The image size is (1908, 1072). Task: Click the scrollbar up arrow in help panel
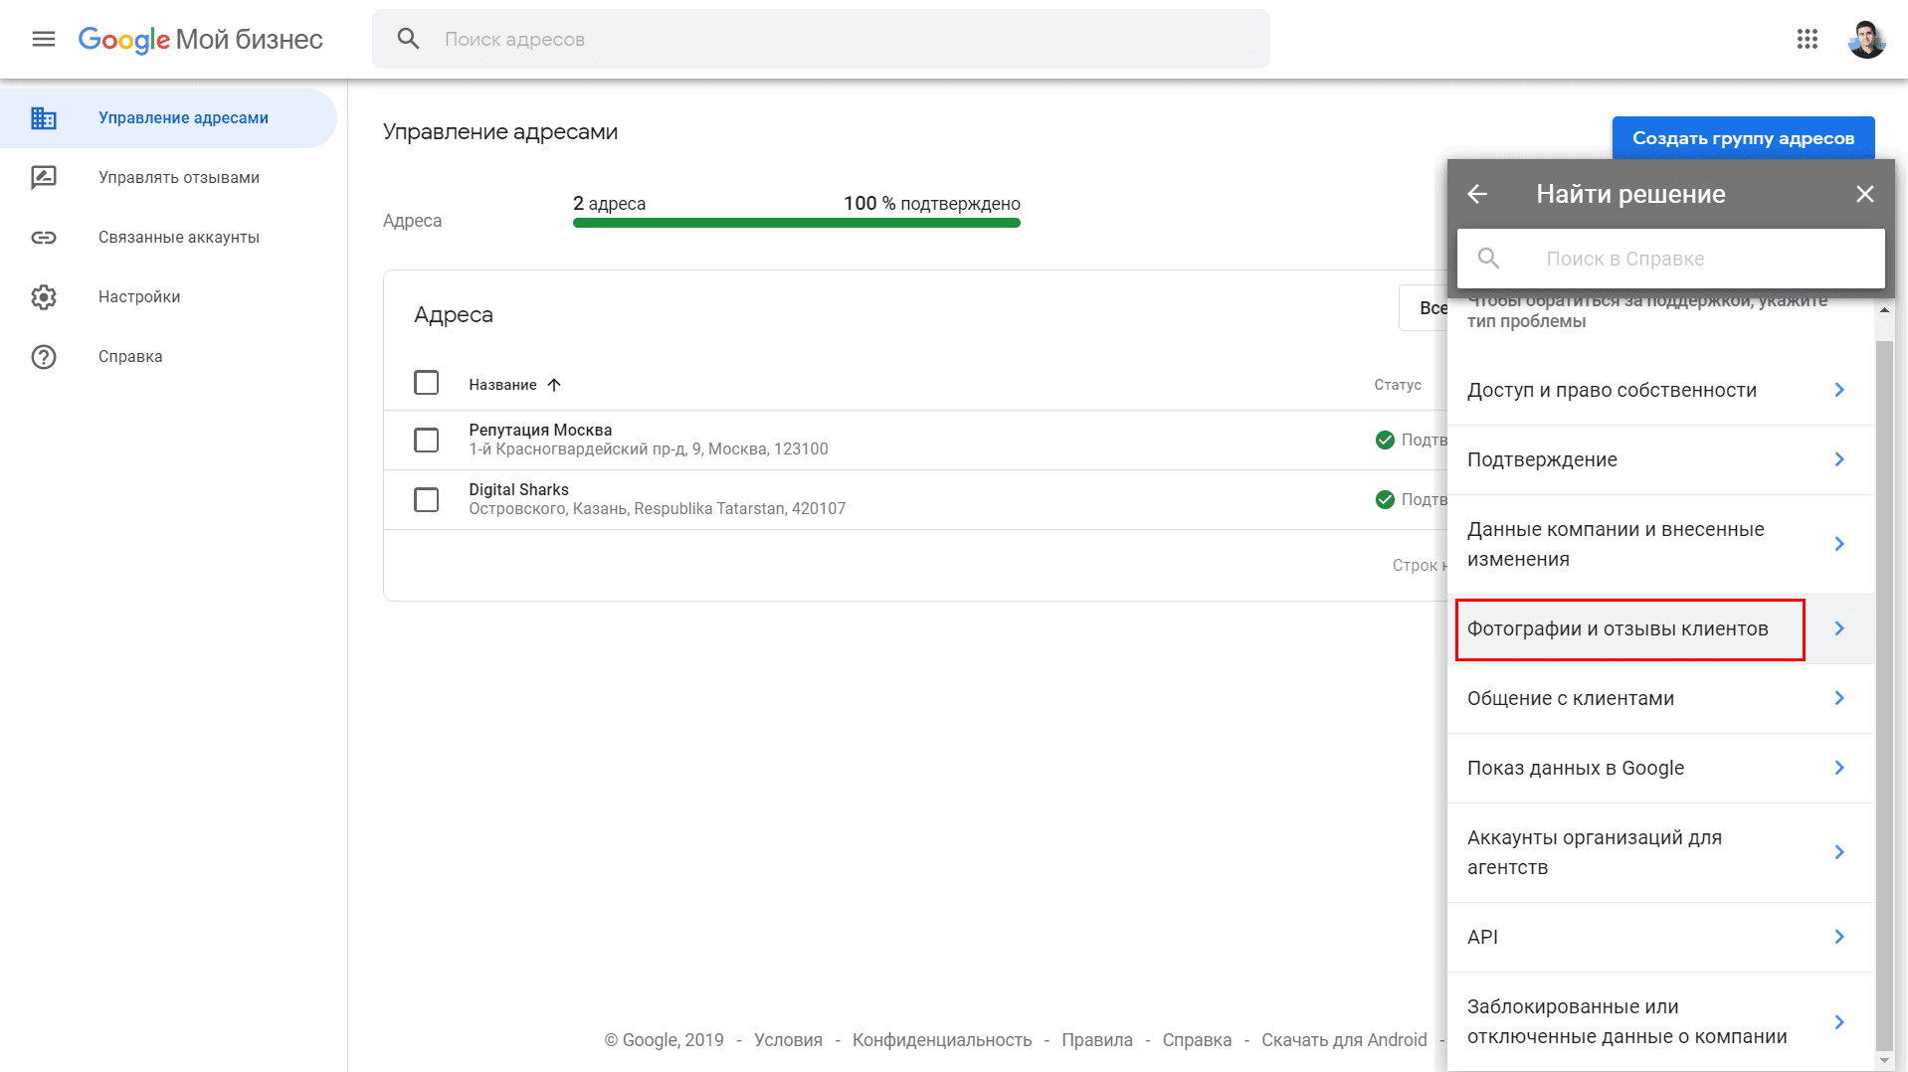pos(1884,310)
